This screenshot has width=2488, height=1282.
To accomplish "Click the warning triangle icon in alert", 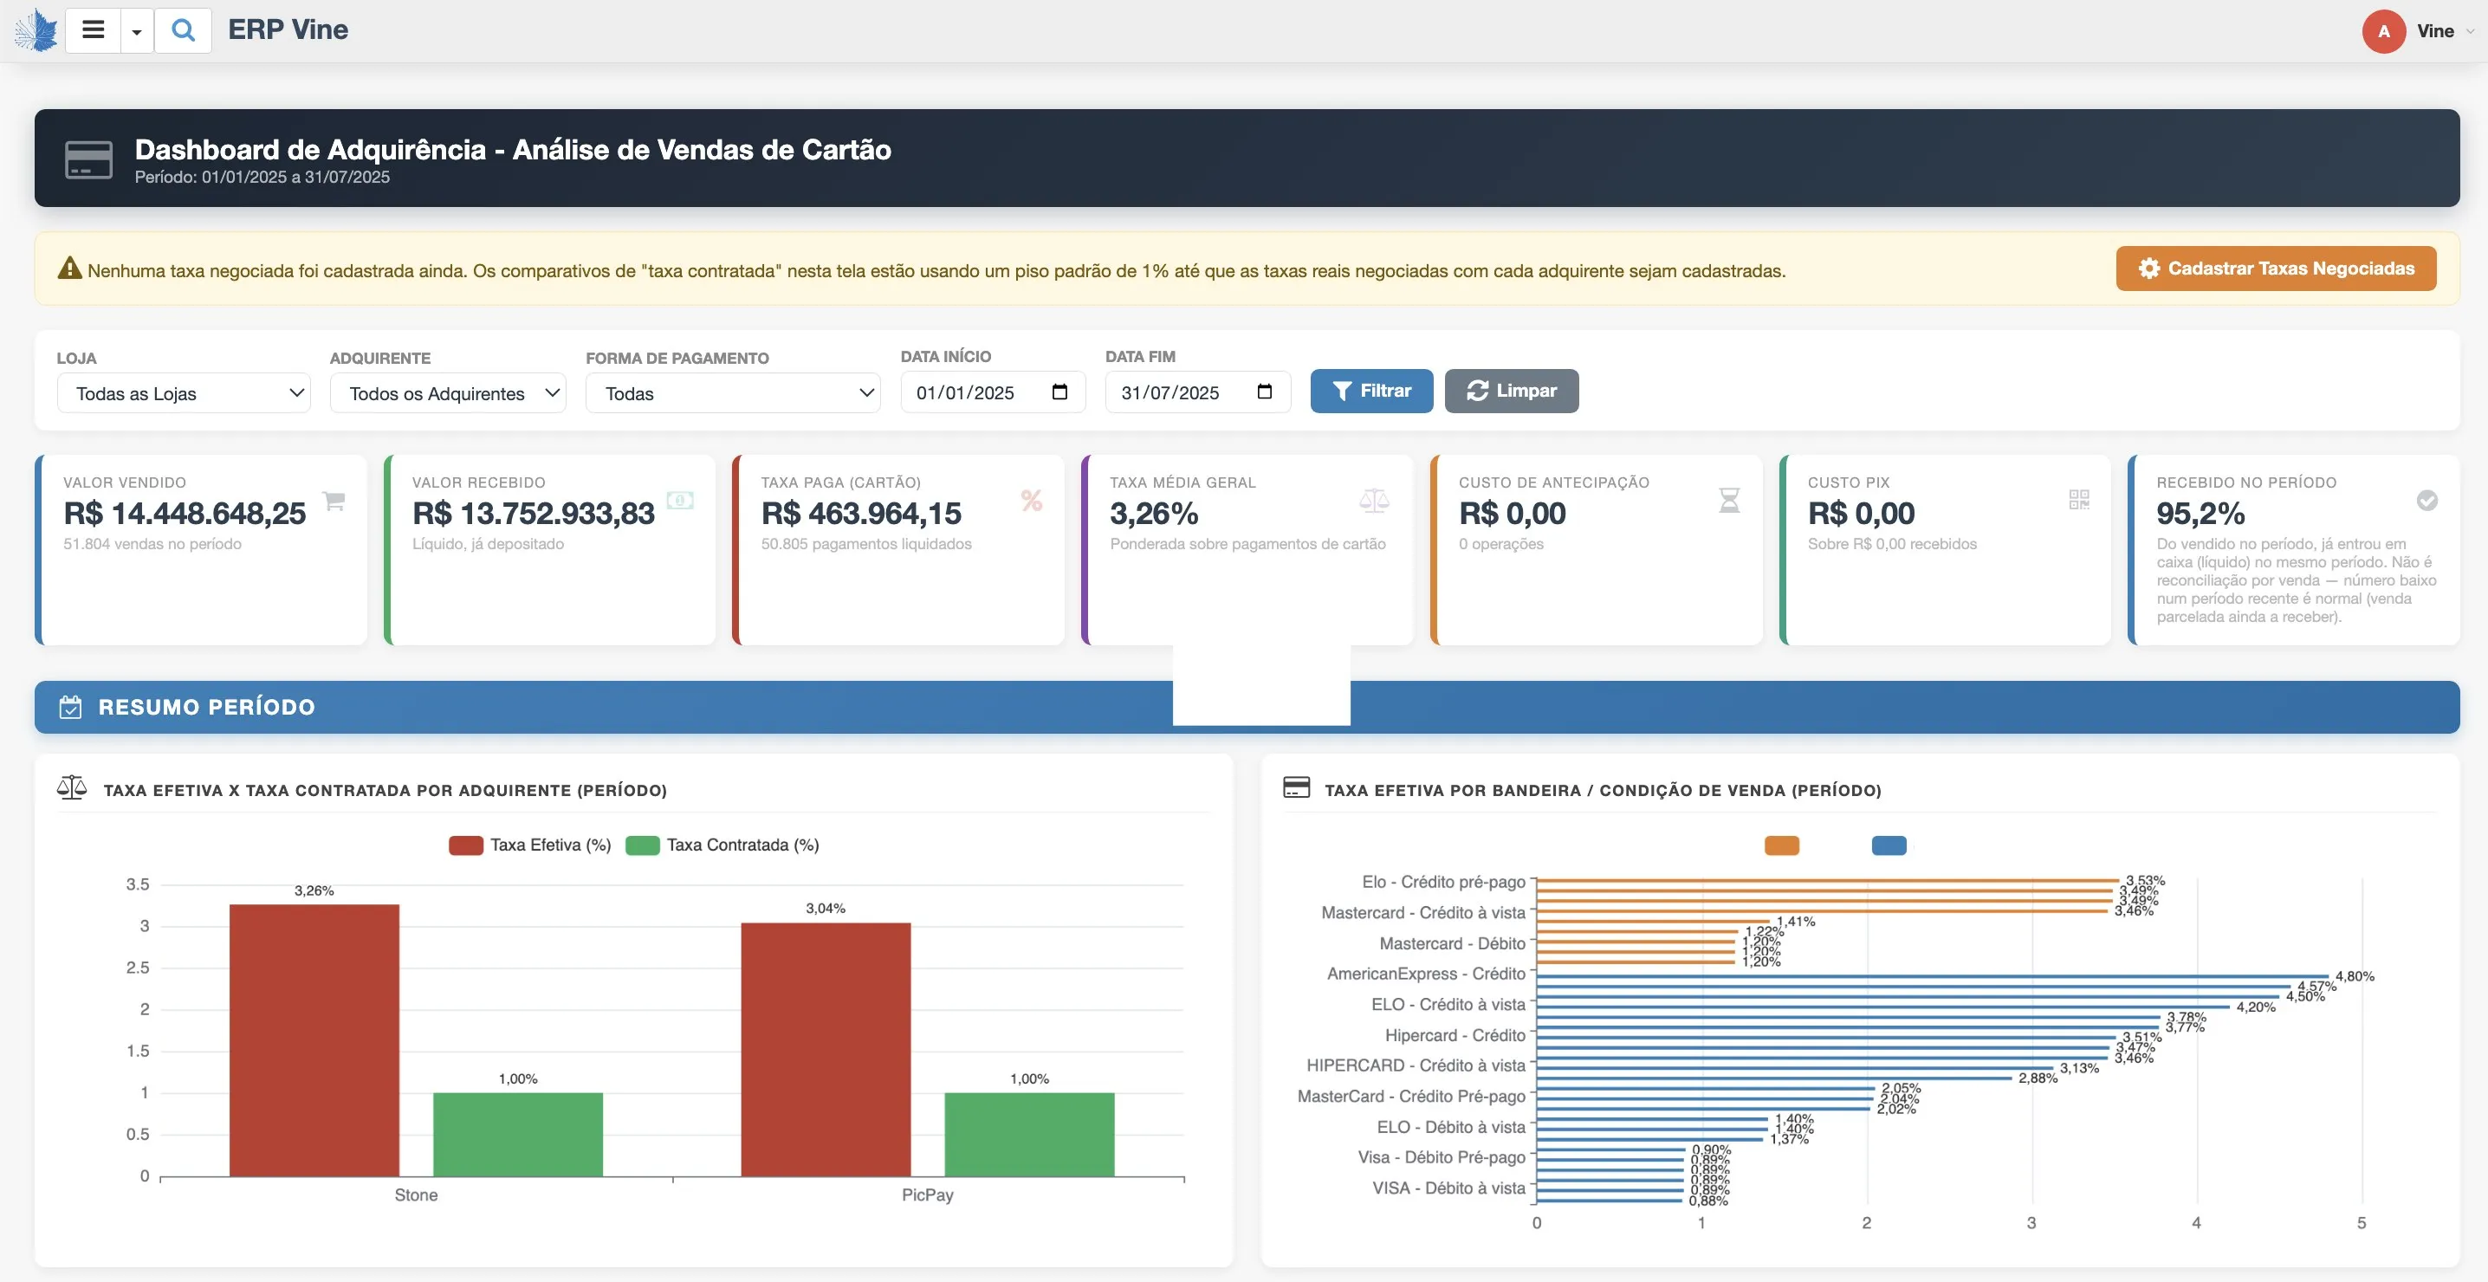I will click(x=69, y=269).
